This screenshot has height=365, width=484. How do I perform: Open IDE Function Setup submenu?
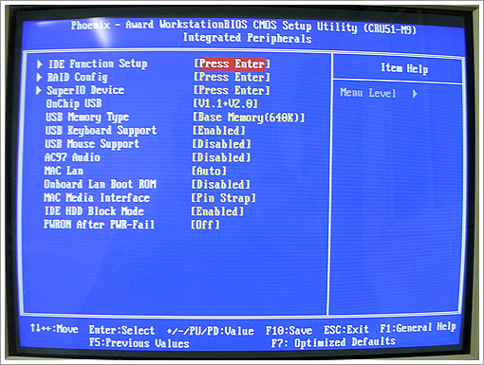(x=98, y=64)
